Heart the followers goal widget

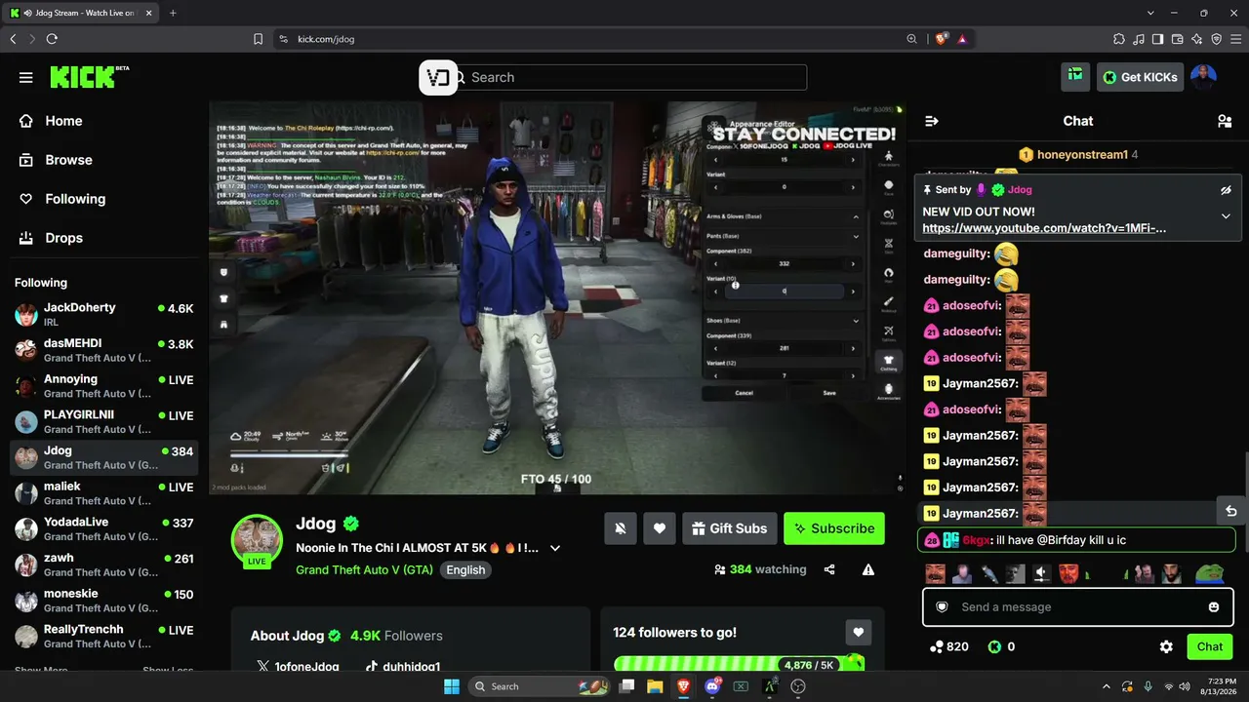858,632
